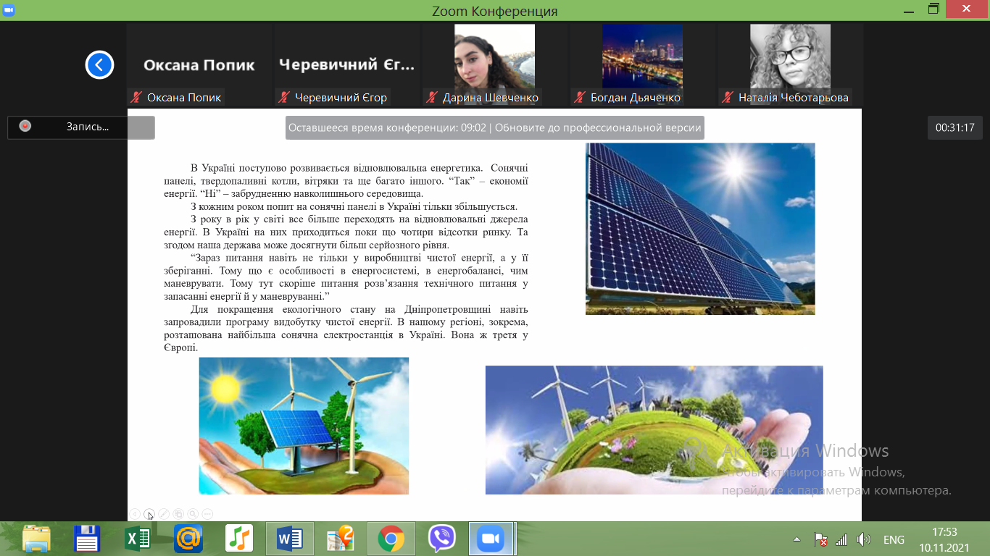Screen dimensions: 990x556
Task: Open the floppy disk app on taskbar
Action: click(x=87, y=539)
